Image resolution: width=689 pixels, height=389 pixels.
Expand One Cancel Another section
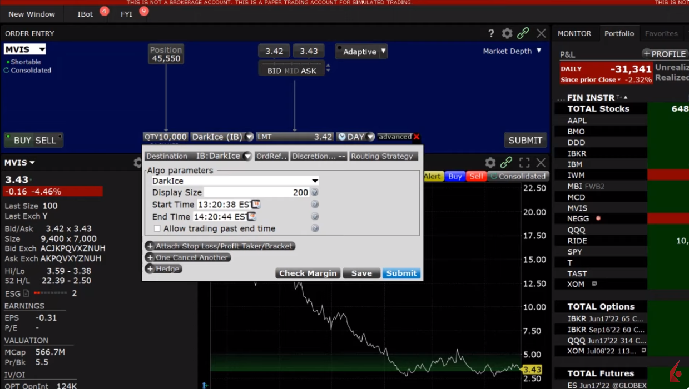[x=187, y=257]
